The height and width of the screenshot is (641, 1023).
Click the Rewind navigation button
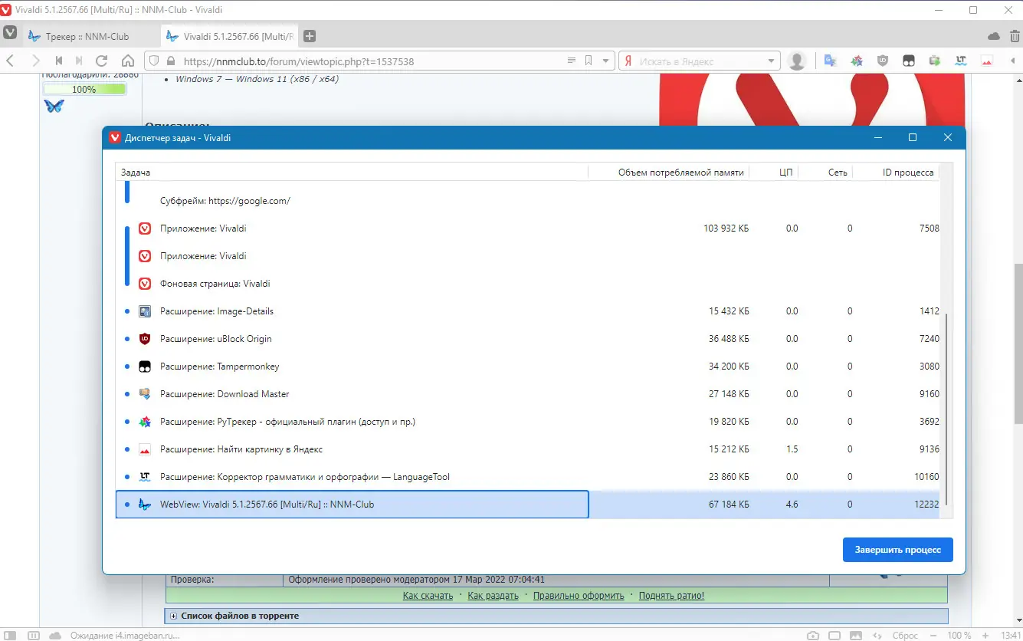[x=58, y=61]
